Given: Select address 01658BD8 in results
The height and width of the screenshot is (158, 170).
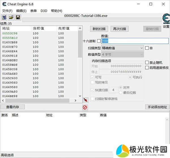Looking at the screenshot, I should coord(10,65).
